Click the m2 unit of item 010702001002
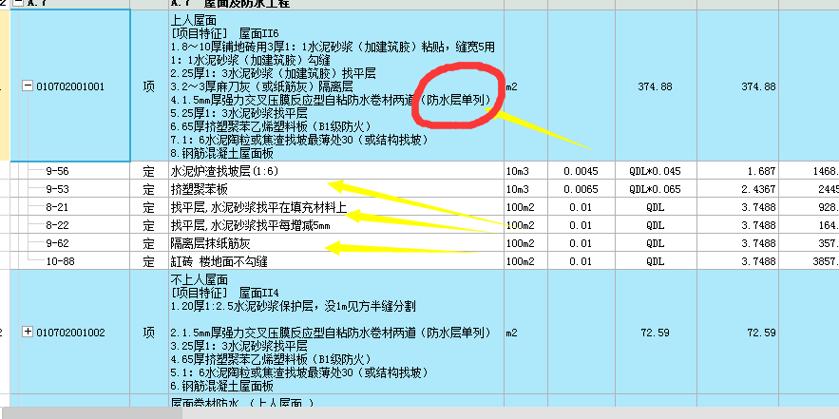This screenshot has height=419, width=839. point(511,333)
